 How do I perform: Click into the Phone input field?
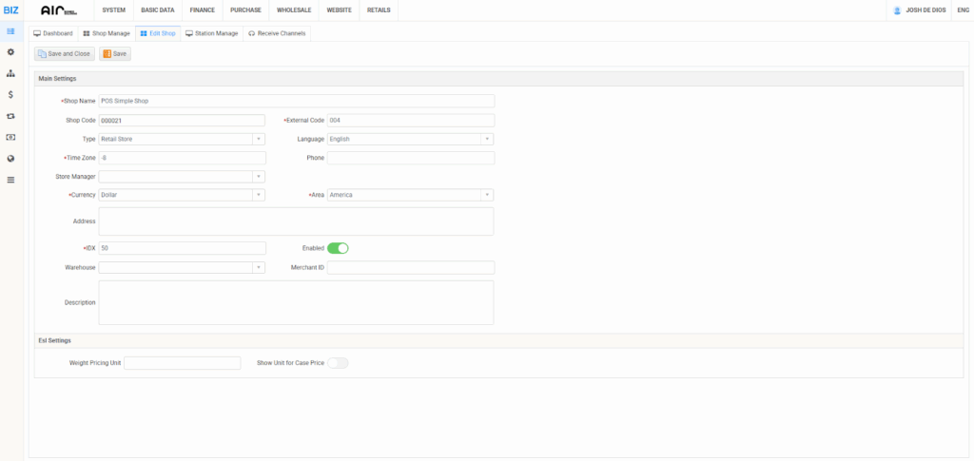(410, 158)
